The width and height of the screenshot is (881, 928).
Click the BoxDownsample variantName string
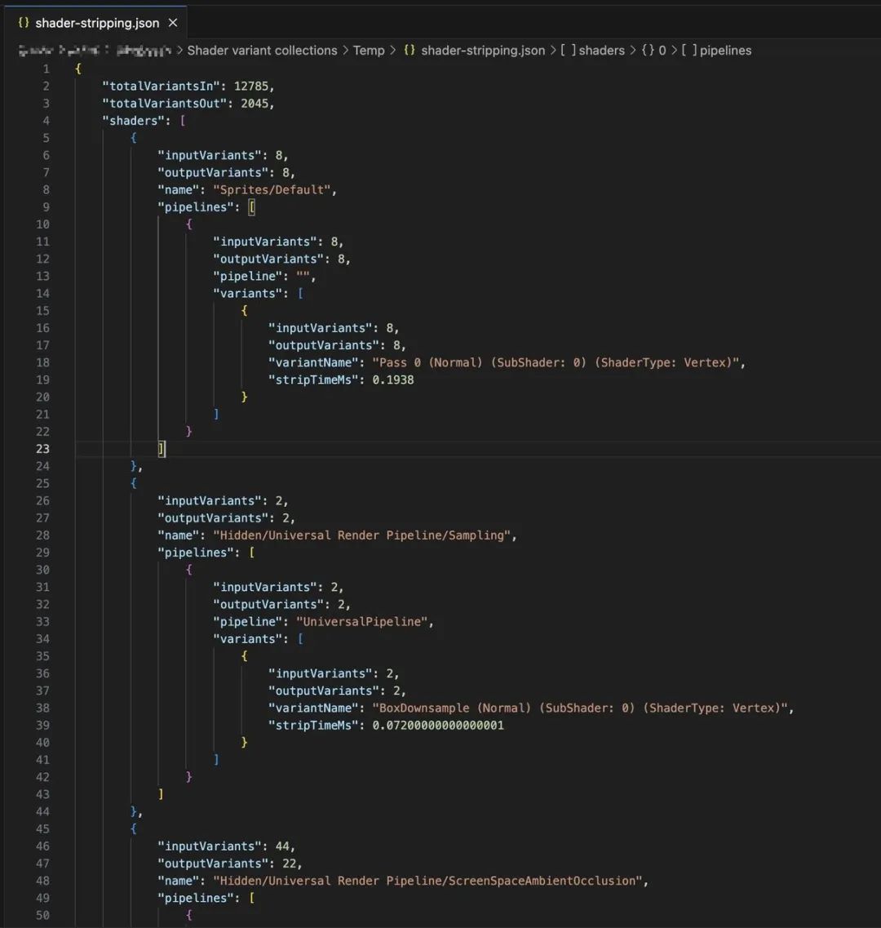(x=582, y=708)
